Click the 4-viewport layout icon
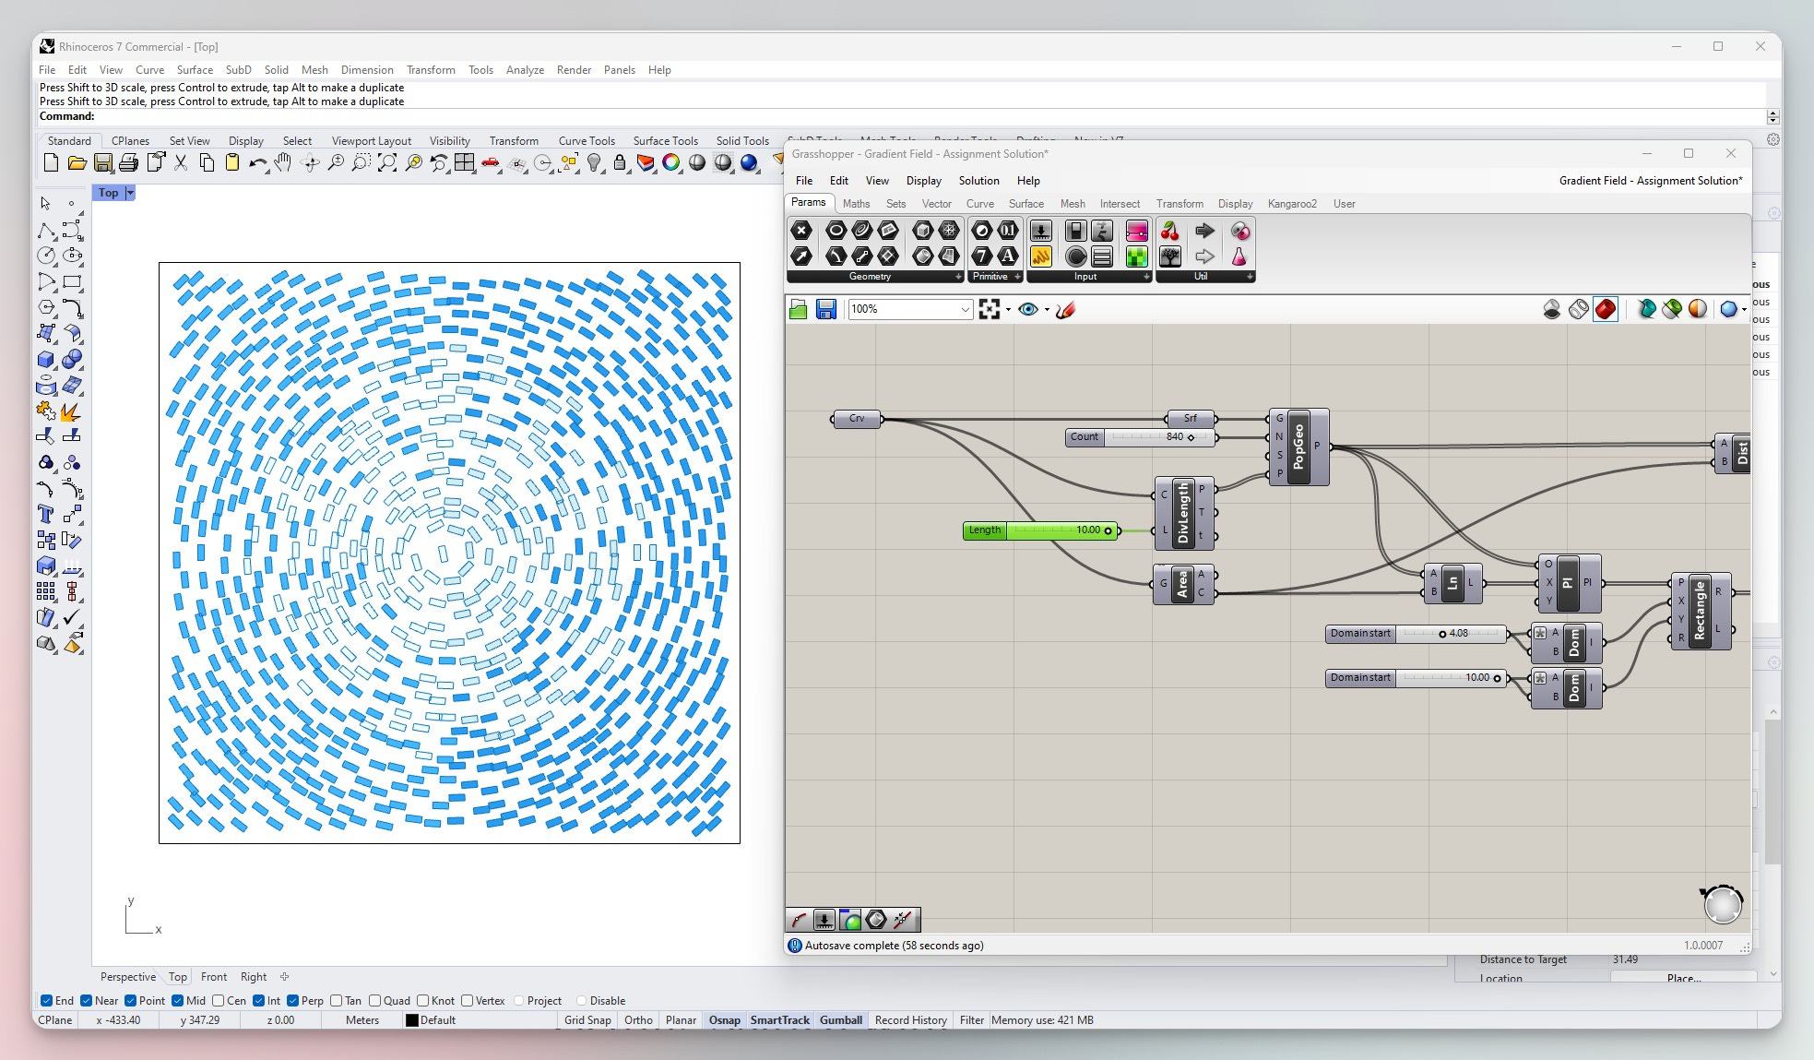The width and height of the screenshot is (1814, 1060). click(x=464, y=163)
